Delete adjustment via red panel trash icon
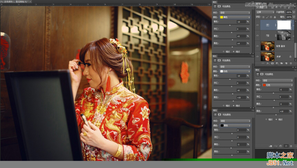This screenshot has height=168, width=297. pos(291,146)
